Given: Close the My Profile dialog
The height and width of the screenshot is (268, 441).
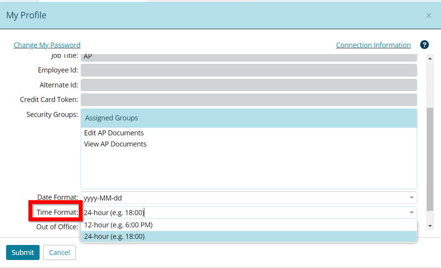Looking at the screenshot, I should coord(428,15).
